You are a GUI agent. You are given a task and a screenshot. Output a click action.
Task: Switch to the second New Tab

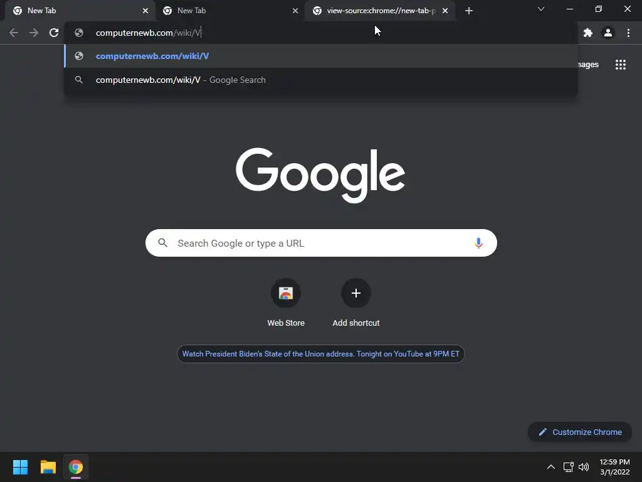tap(229, 11)
